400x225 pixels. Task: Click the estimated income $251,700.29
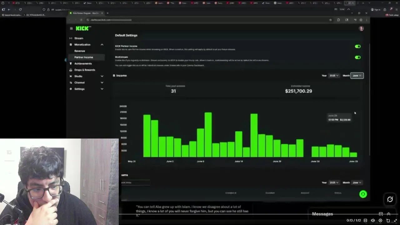point(298,91)
